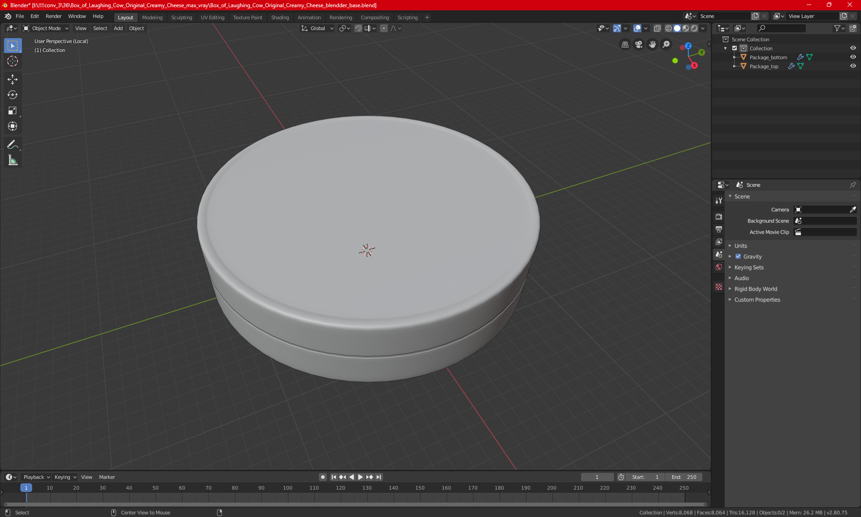
Task: Expand the Rigid Body World panel
Action: pos(756,289)
